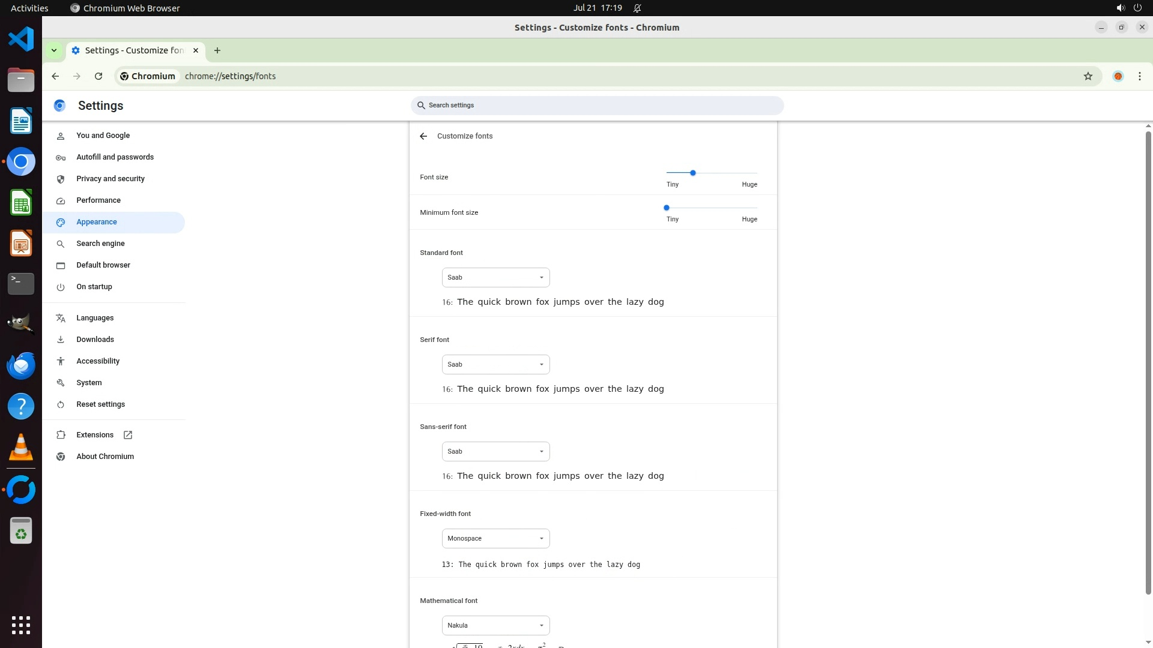Screen dimensions: 1153x648
Task: Go to the Search engine settings
Action: 100,244
